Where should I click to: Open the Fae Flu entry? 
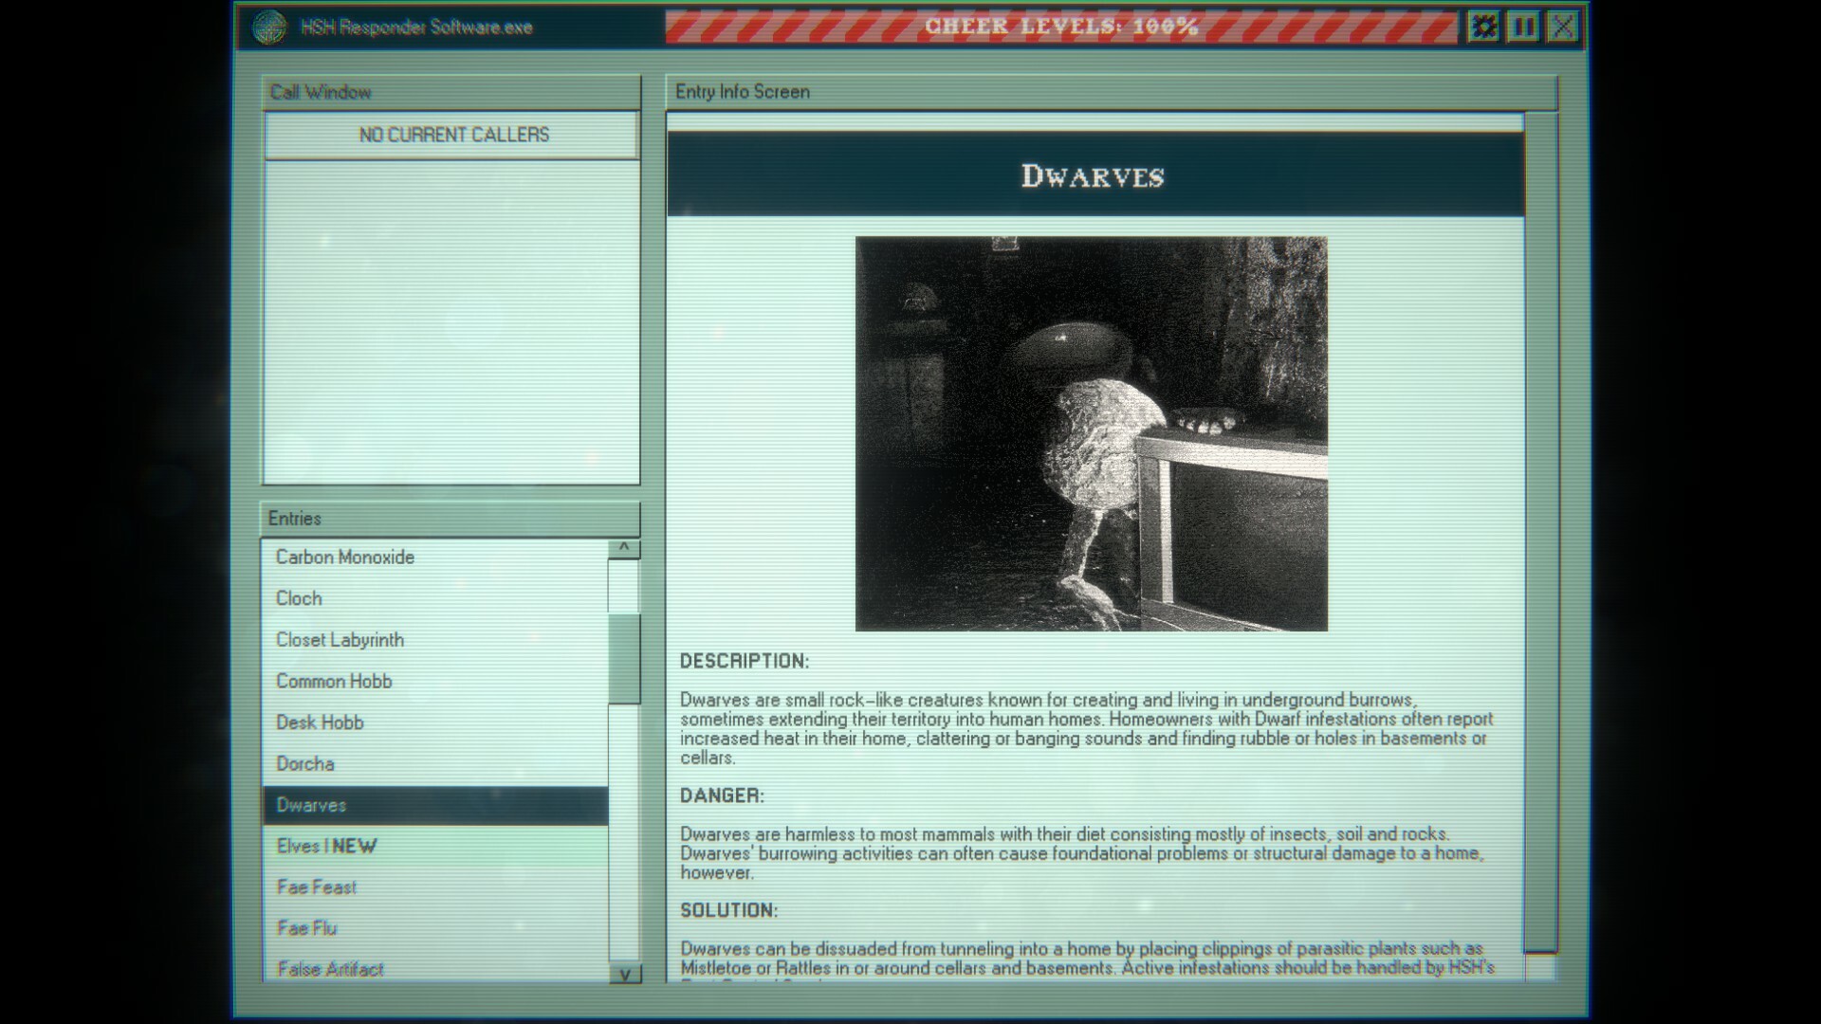(x=306, y=927)
